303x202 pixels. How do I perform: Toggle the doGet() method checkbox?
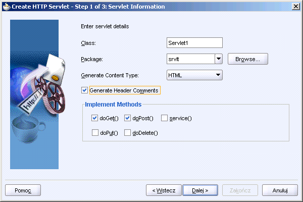tap(94, 118)
